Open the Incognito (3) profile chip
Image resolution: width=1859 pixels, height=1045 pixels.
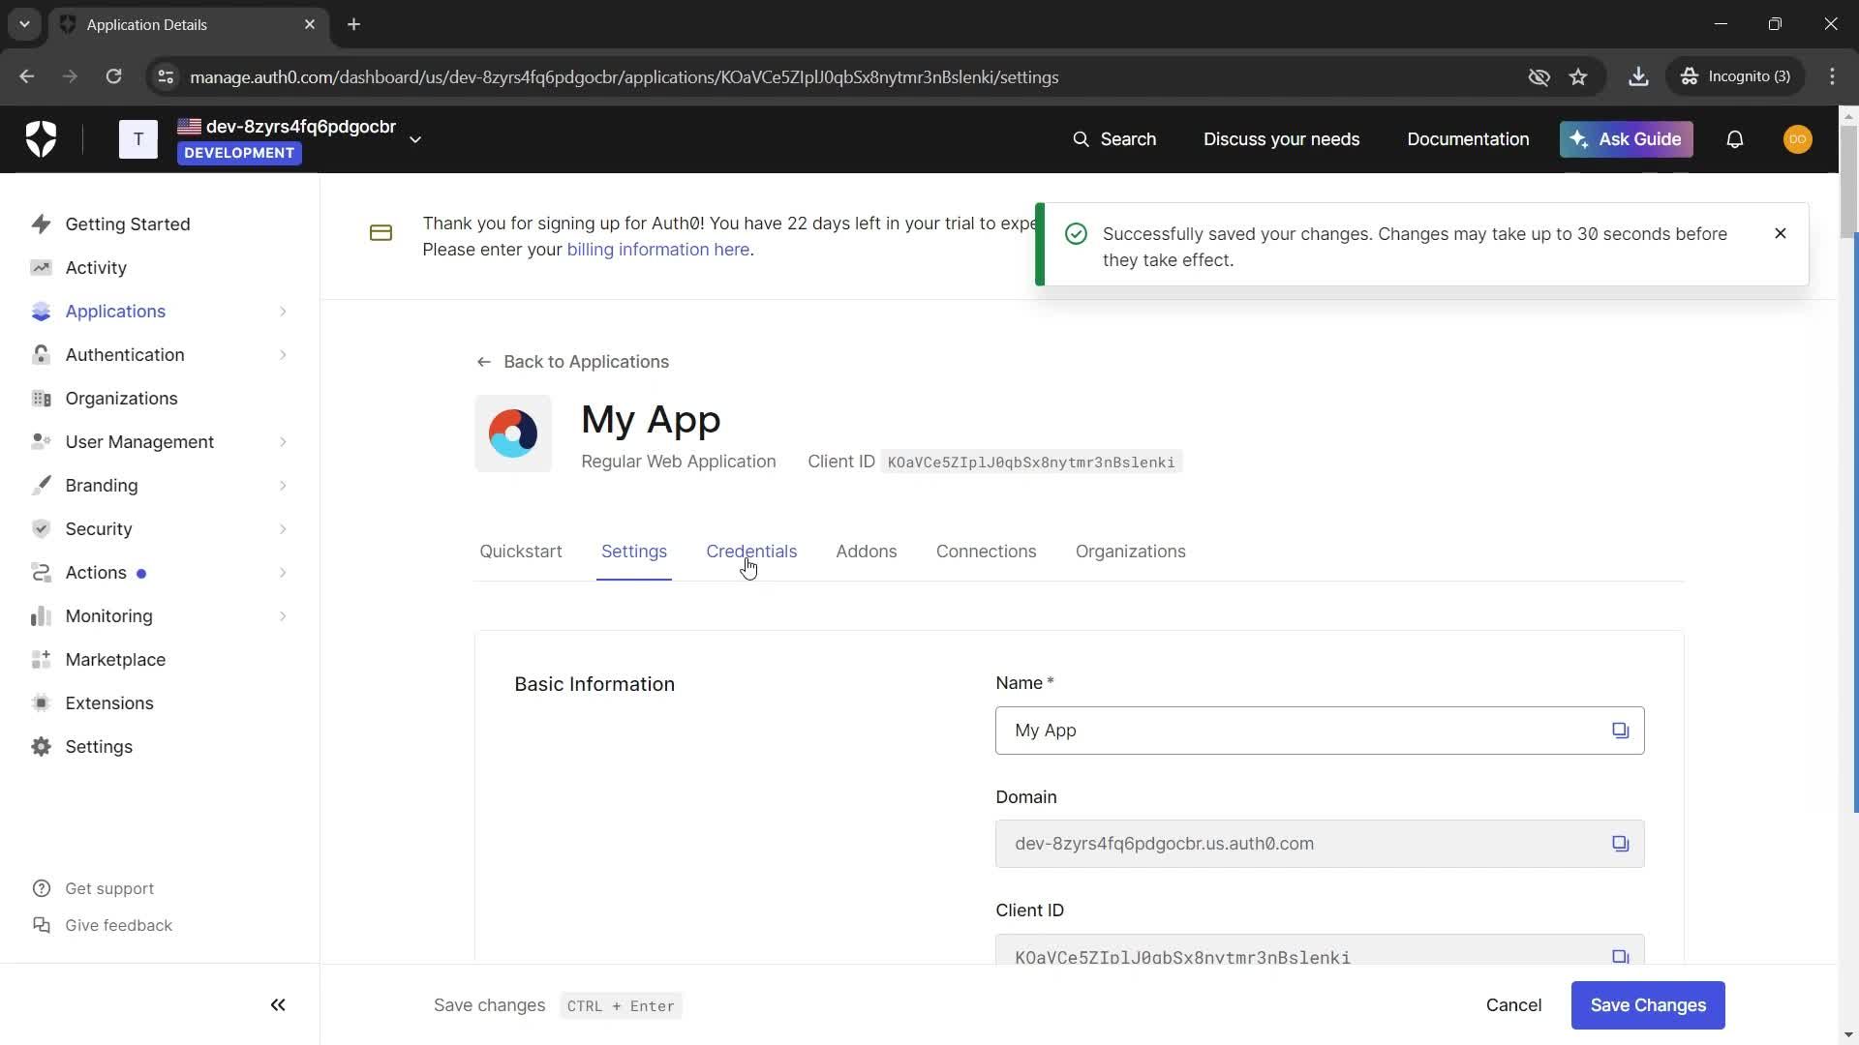(x=1736, y=76)
